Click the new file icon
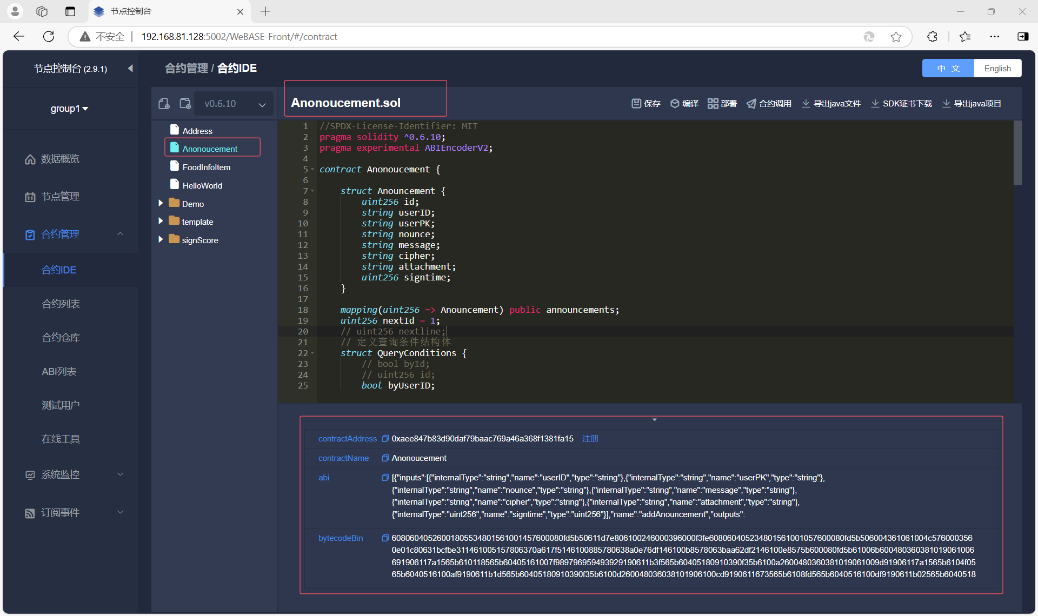 164,103
